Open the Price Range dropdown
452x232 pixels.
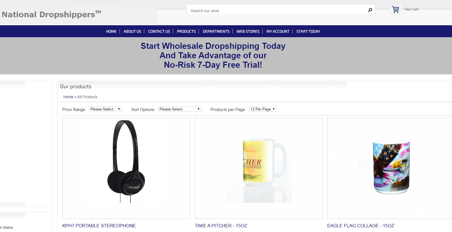[x=105, y=109]
